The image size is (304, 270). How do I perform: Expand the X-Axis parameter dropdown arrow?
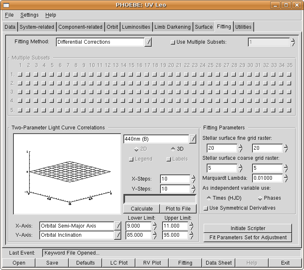click(117, 226)
